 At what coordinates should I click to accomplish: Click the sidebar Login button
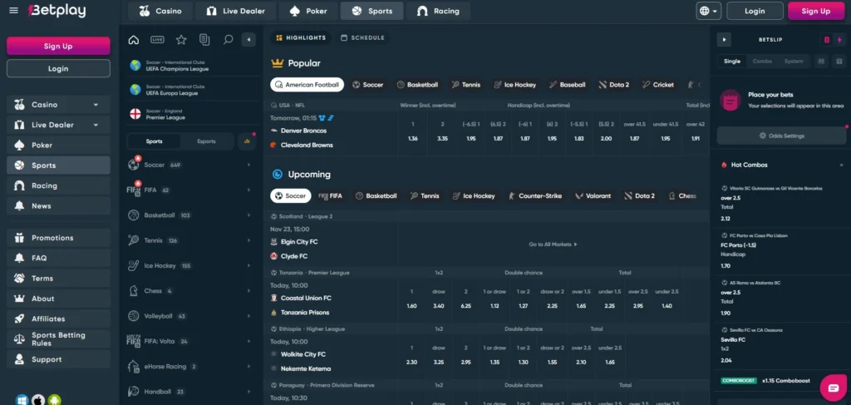(x=58, y=68)
